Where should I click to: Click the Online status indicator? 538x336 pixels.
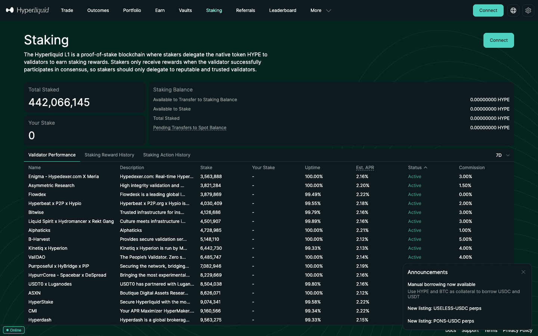point(14,330)
